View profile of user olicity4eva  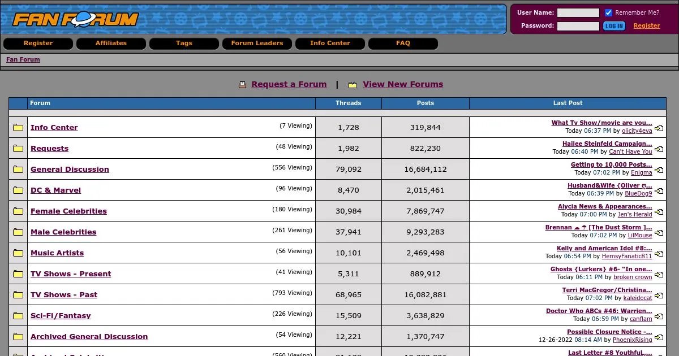[x=637, y=131]
